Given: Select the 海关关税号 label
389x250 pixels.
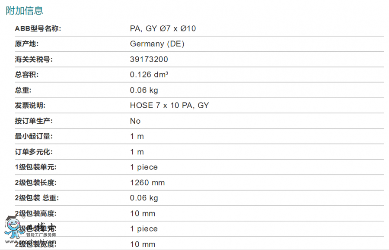Looking at the screenshot, I should pyautogui.click(x=34, y=59).
